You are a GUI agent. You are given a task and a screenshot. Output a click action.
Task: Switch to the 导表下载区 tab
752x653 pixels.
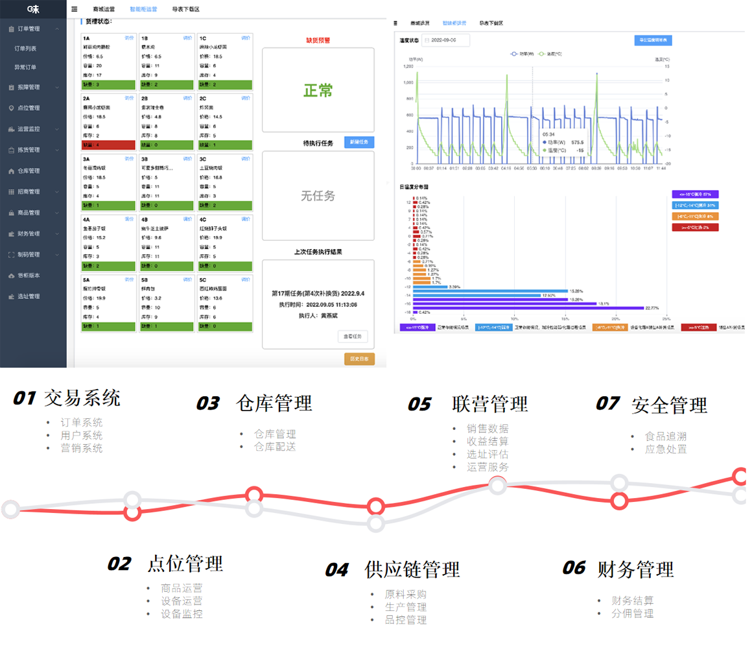point(186,9)
